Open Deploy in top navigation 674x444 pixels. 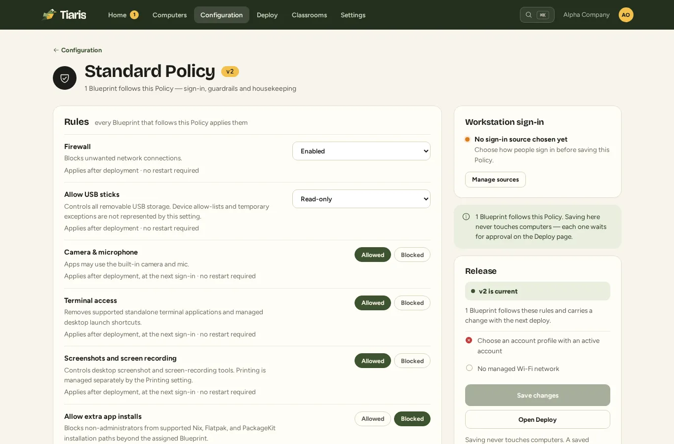pyautogui.click(x=267, y=15)
